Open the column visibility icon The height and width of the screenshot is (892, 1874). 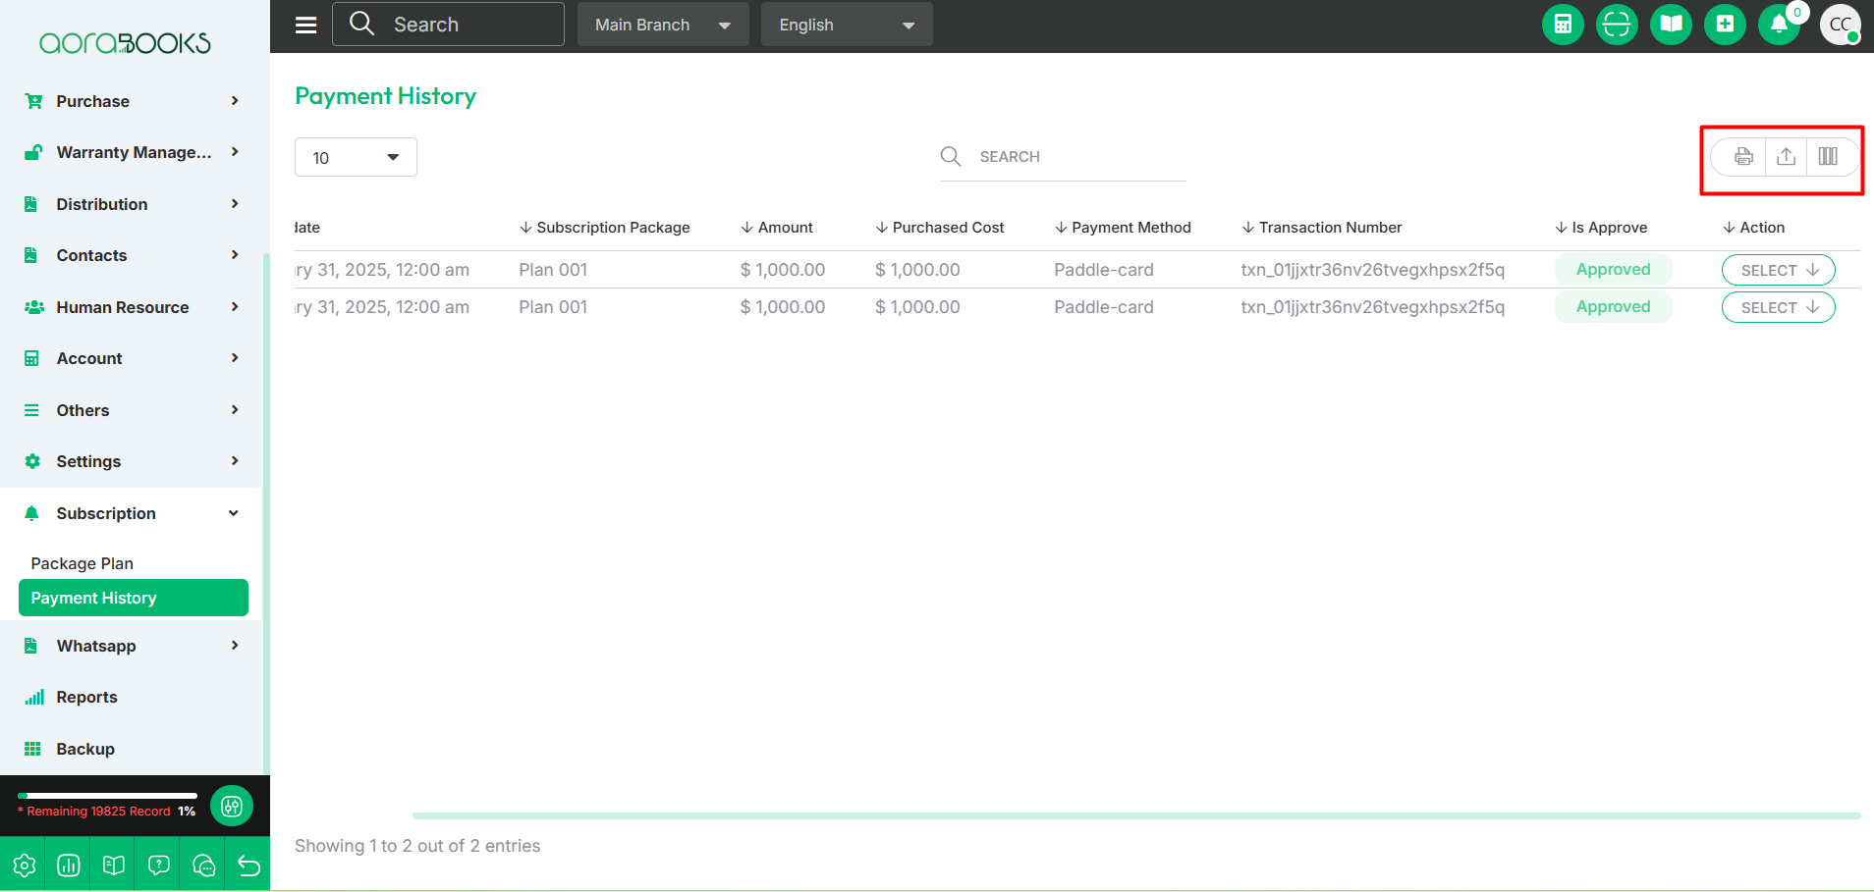[1828, 157]
